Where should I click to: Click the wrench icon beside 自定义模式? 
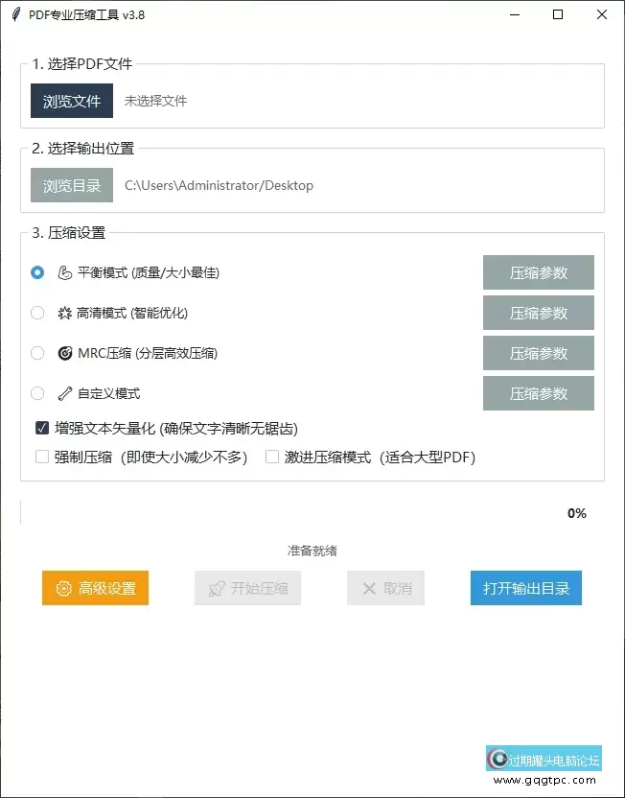click(x=64, y=393)
